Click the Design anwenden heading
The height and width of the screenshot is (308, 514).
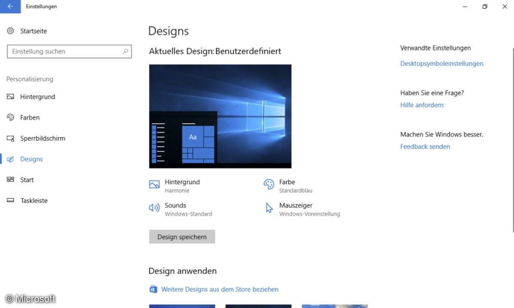(182, 271)
